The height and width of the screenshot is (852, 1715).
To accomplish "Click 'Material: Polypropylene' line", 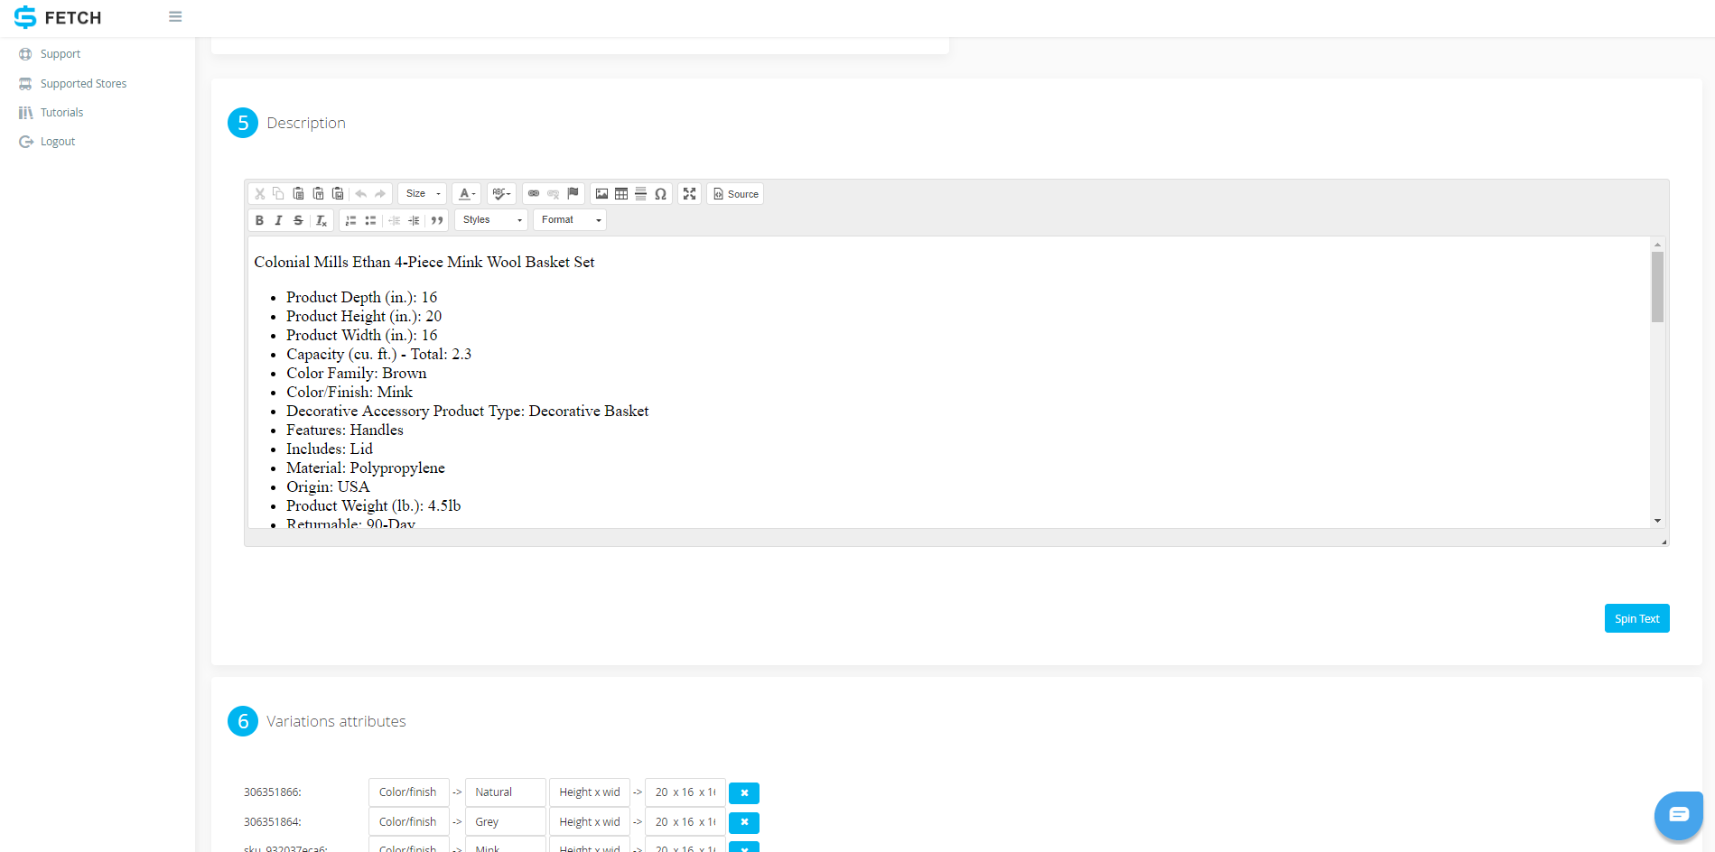I will (366, 468).
